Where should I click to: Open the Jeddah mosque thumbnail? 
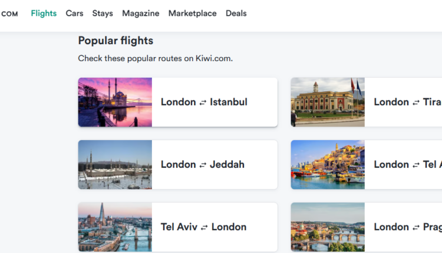click(115, 165)
